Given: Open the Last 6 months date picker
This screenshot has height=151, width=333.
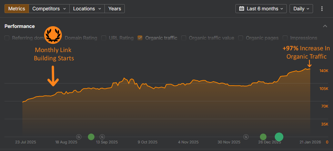Looking at the screenshot, I should [x=261, y=9].
